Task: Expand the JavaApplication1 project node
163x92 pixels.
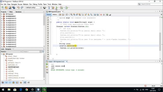Action: click(2, 16)
